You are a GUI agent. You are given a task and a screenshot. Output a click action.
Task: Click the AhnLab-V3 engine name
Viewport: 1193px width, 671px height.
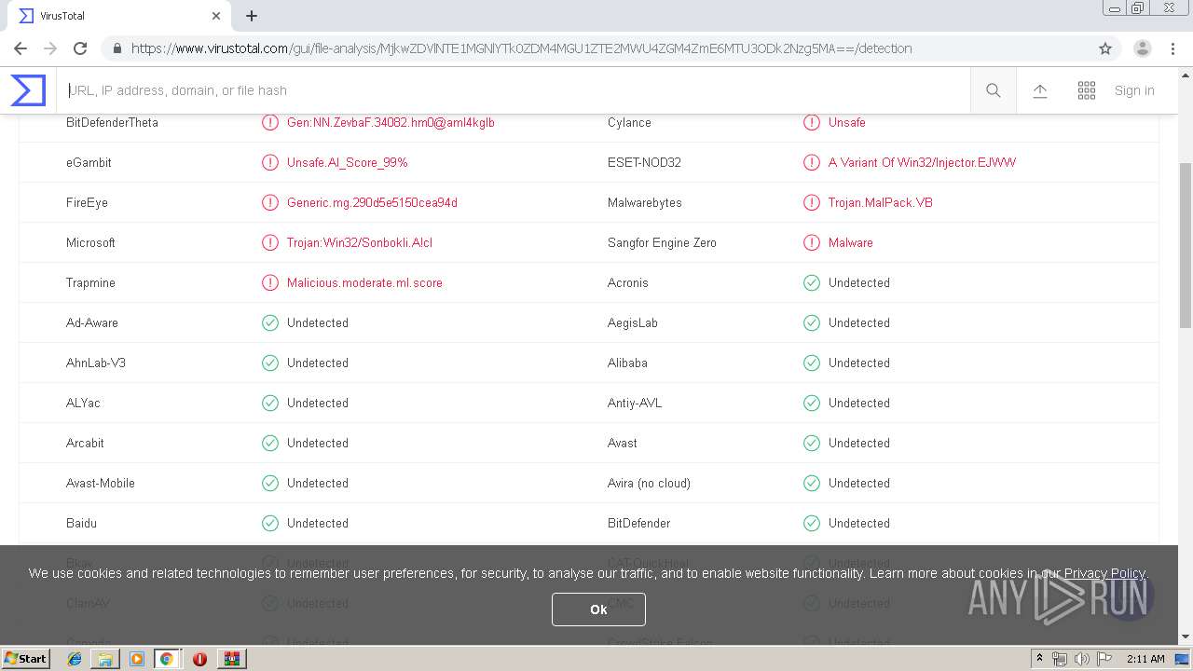tap(96, 363)
